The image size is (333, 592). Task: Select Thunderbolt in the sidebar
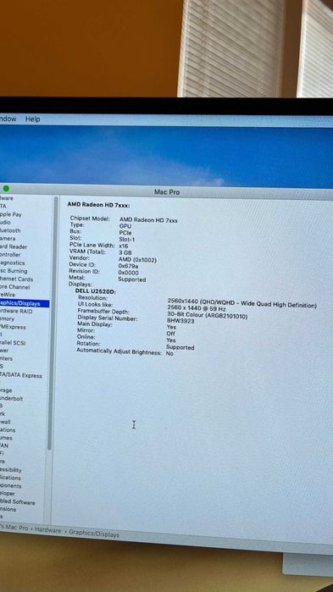11,398
